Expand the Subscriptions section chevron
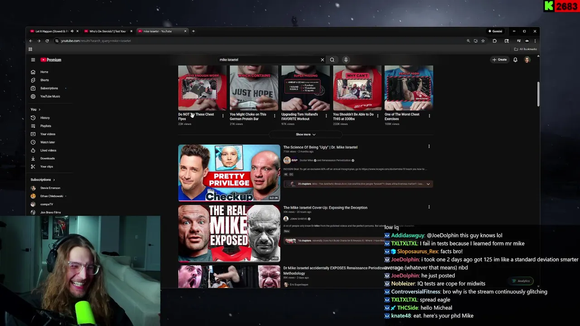 pos(54,180)
